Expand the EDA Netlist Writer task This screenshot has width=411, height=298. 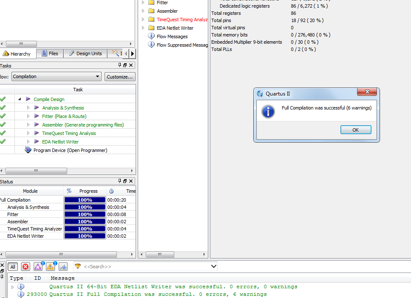28,141
